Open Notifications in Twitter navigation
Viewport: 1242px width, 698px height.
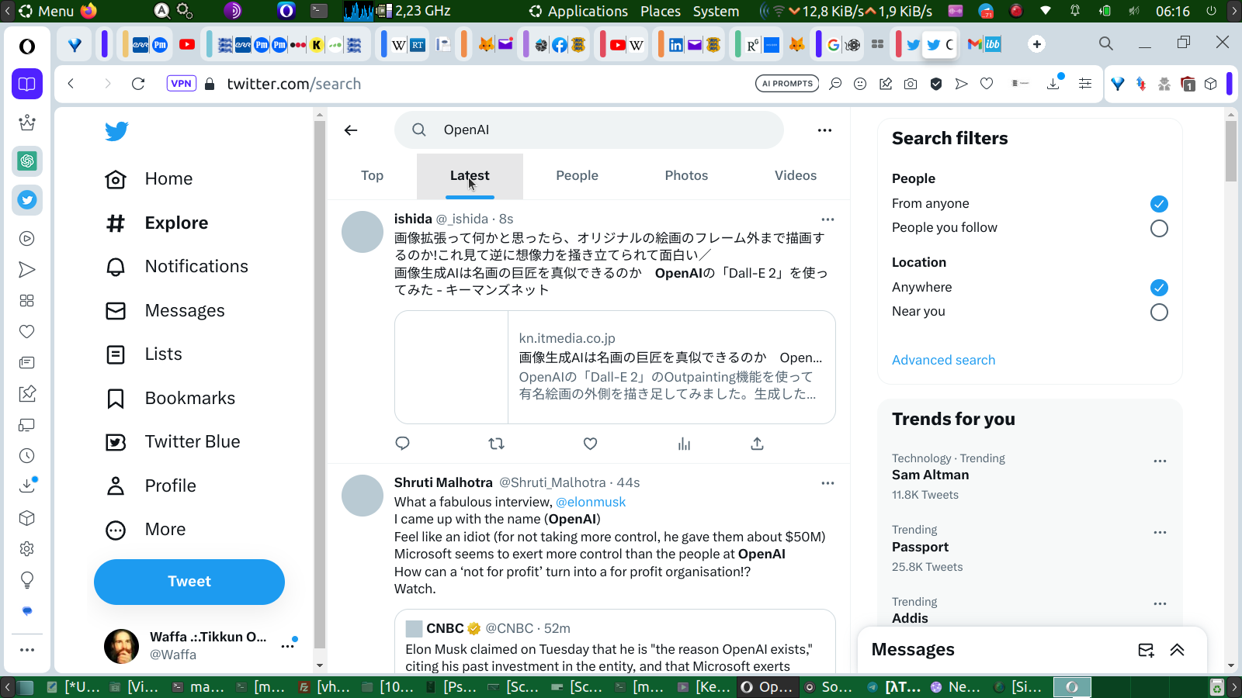click(x=176, y=267)
